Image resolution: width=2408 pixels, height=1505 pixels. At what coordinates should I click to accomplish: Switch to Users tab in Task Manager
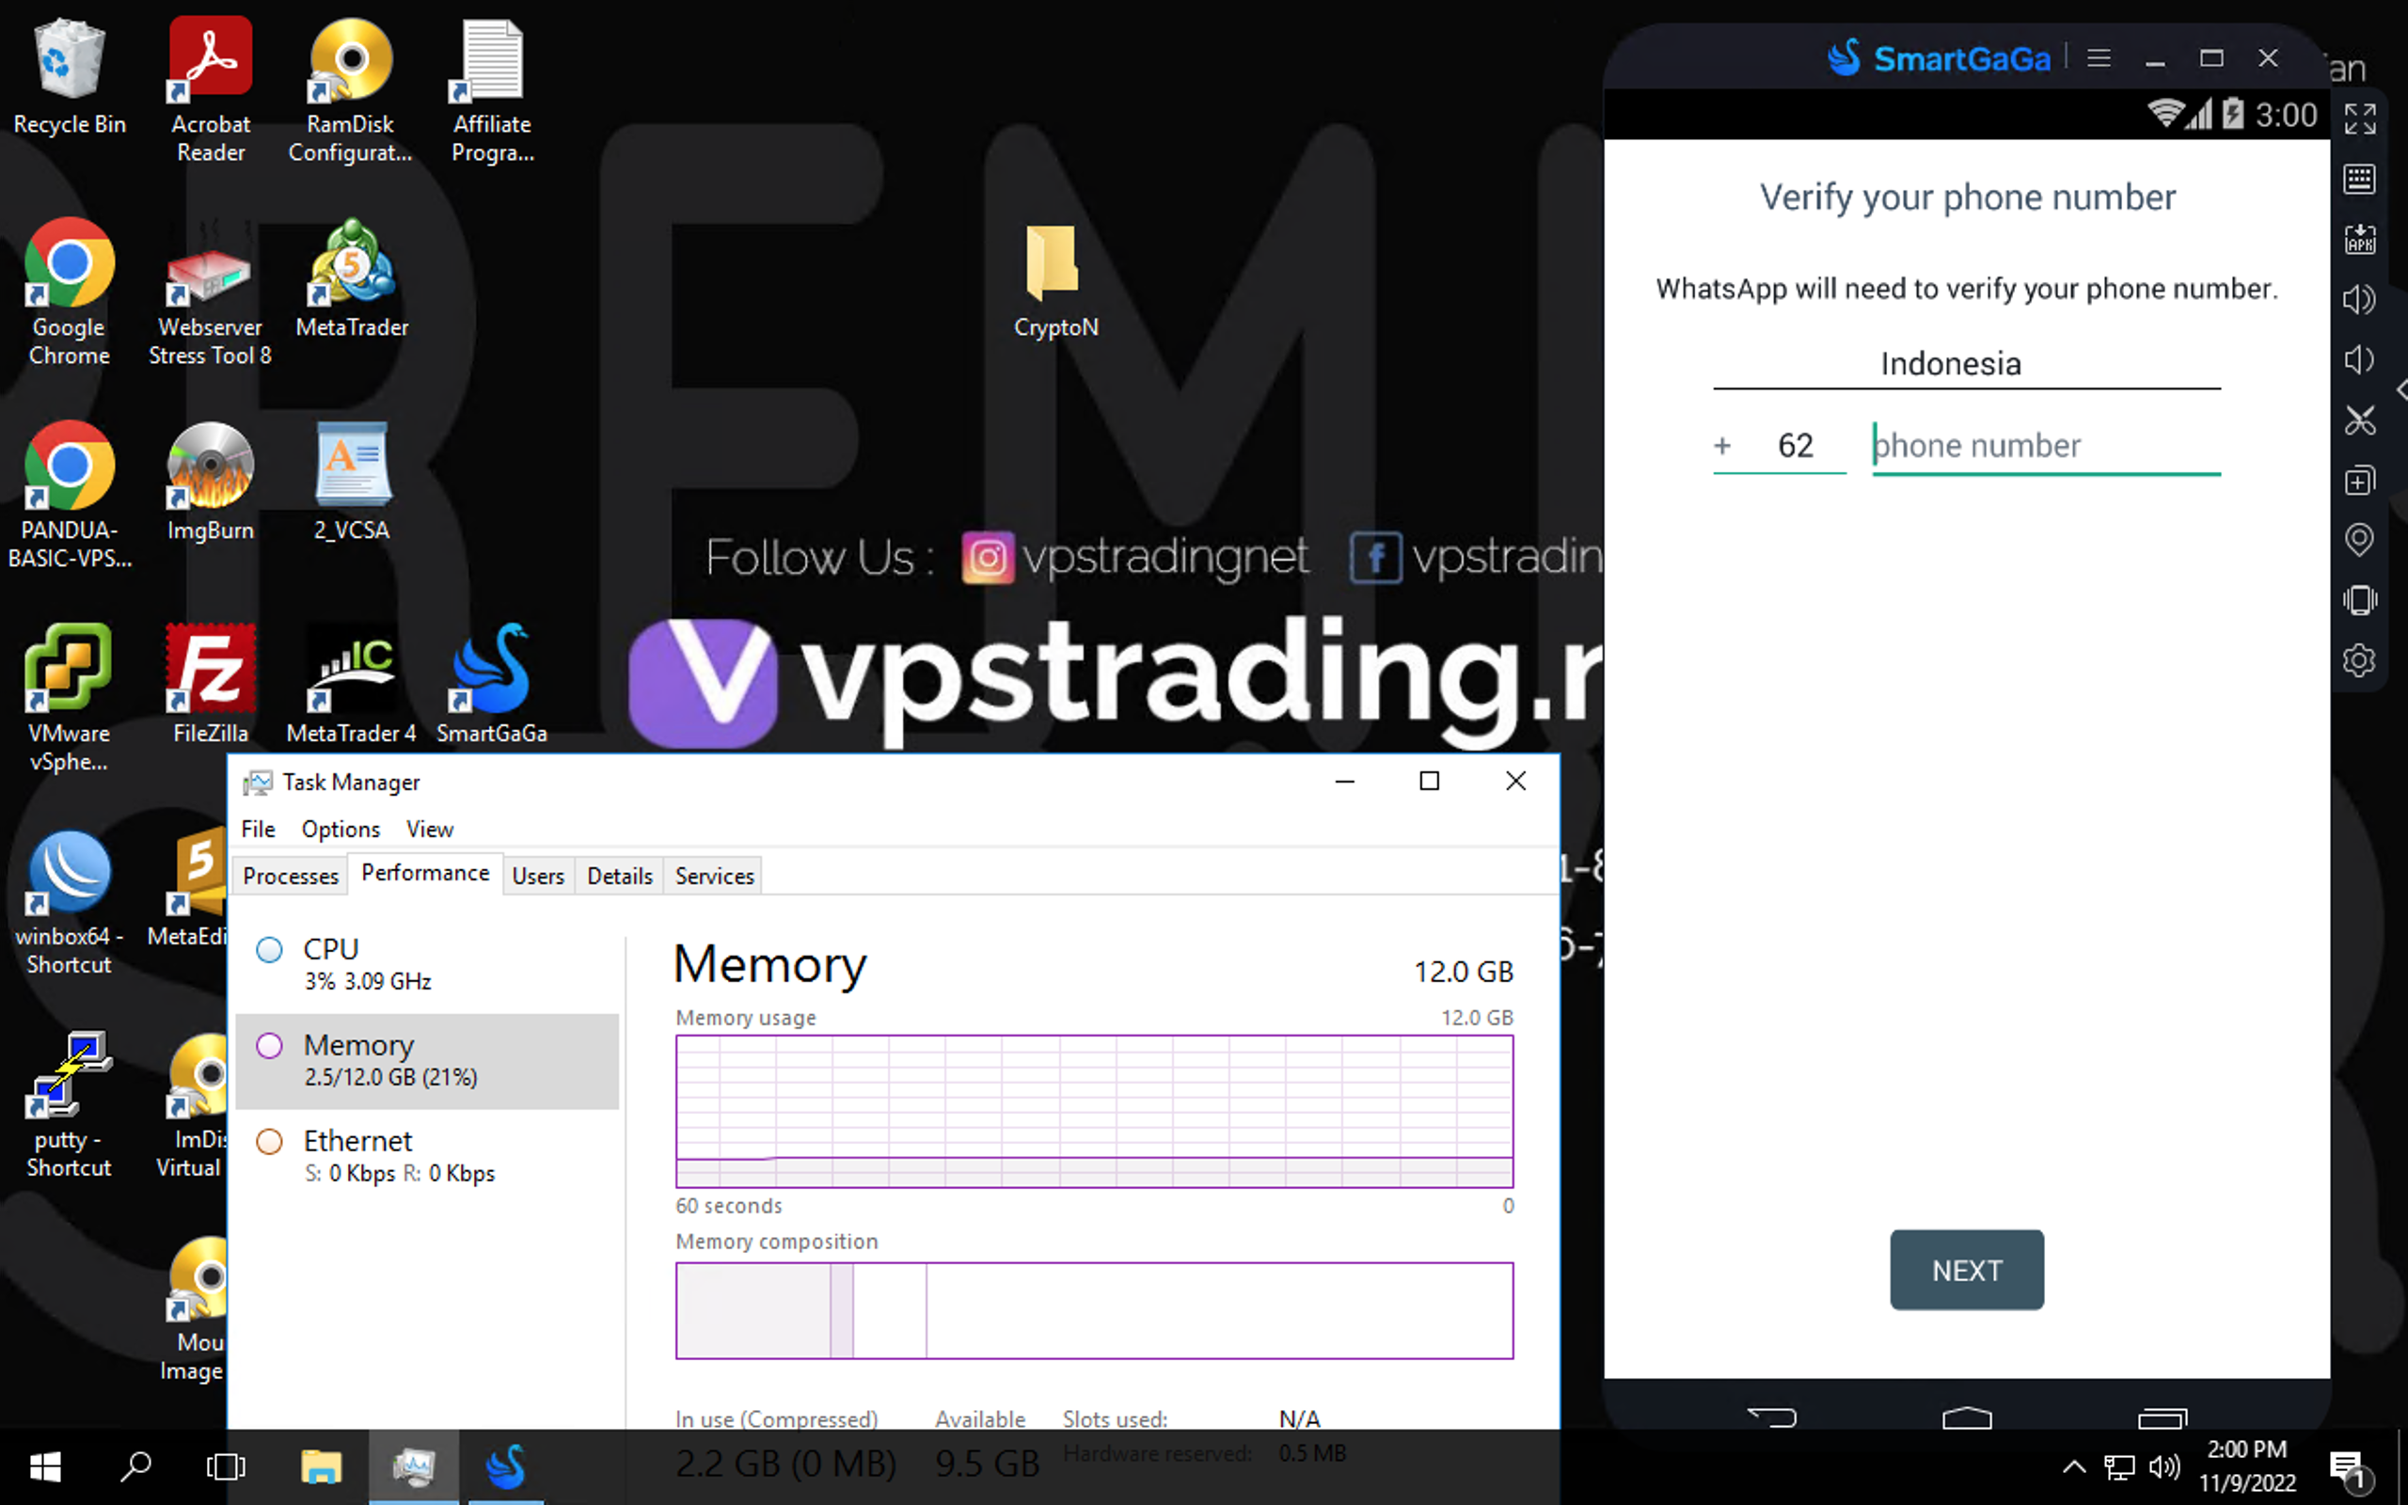pyautogui.click(x=538, y=875)
